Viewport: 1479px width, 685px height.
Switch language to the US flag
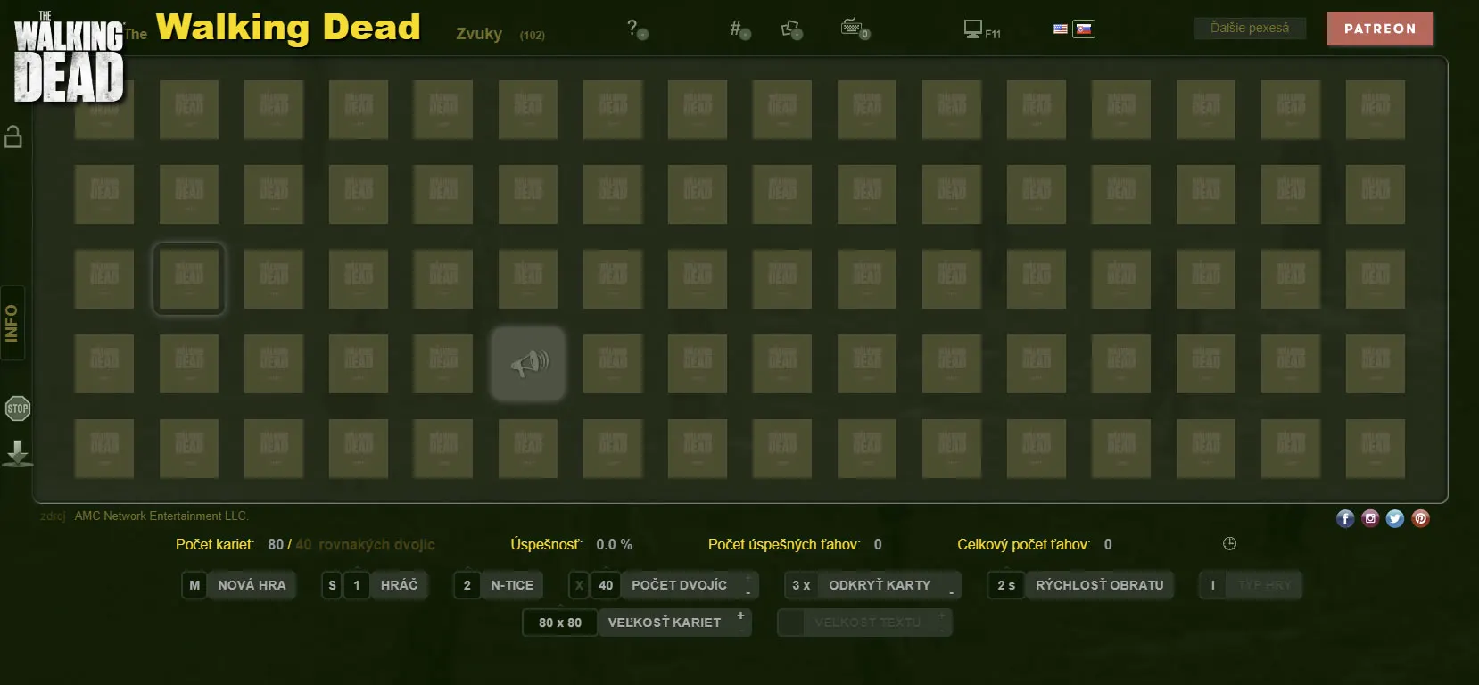click(1060, 29)
